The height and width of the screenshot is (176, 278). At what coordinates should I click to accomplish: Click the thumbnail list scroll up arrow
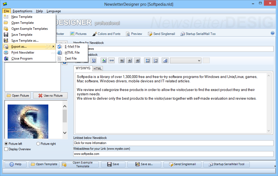pos(65,106)
